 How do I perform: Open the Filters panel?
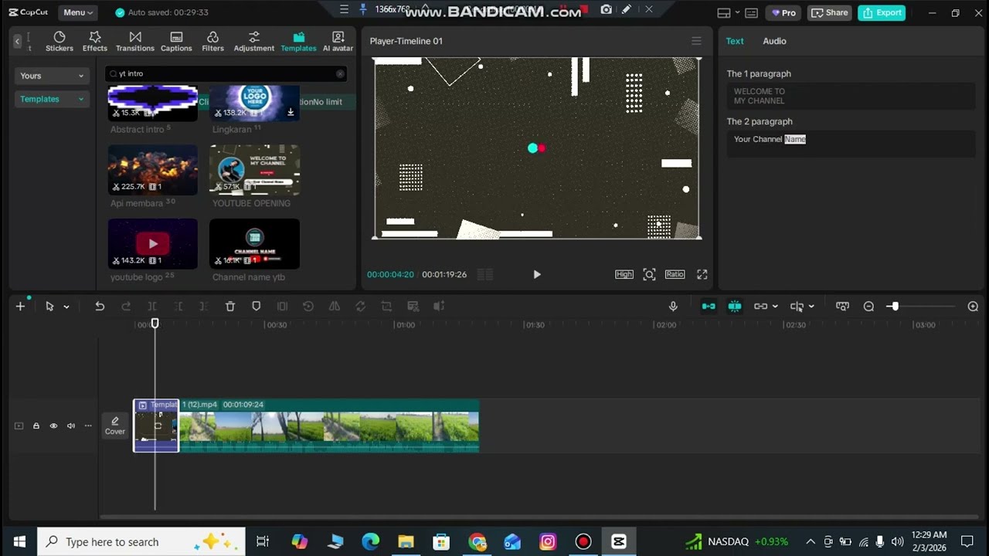(x=212, y=42)
